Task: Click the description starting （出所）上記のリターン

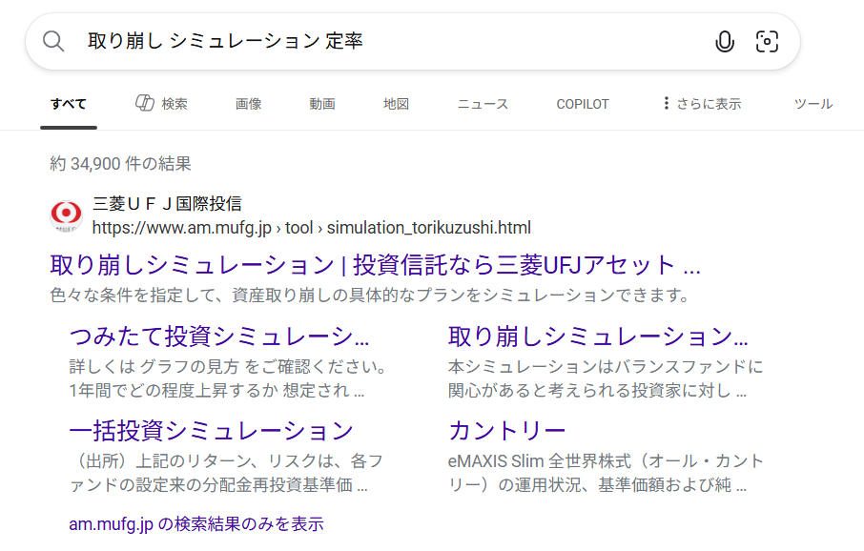Action: [226, 473]
